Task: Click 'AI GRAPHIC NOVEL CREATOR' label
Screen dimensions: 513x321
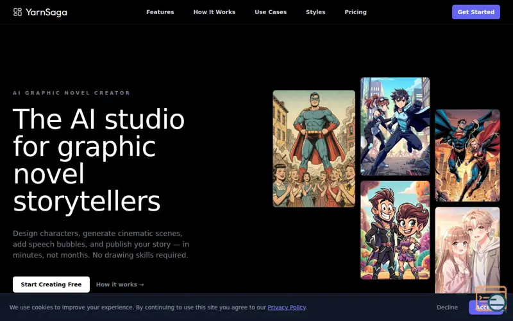Action: pyautogui.click(x=71, y=93)
